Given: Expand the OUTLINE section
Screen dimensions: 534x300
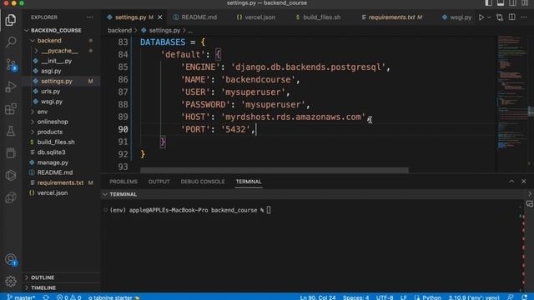Looking at the screenshot, I should click(x=43, y=277).
